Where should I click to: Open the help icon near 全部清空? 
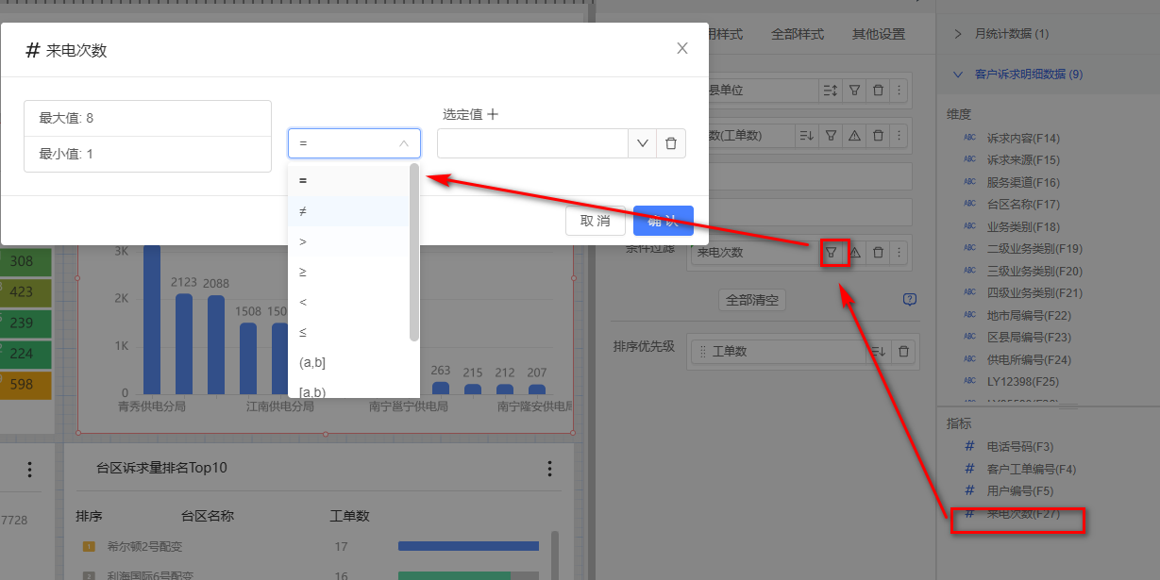coord(909,300)
